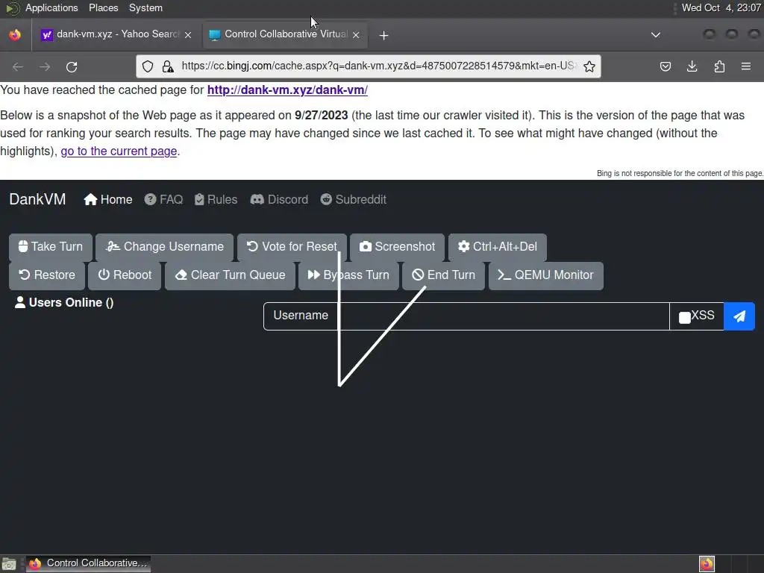This screenshot has width=764, height=573.
Task: Click the Bypass Turn button
Action: pyautogui.click(x=348, y=275)
